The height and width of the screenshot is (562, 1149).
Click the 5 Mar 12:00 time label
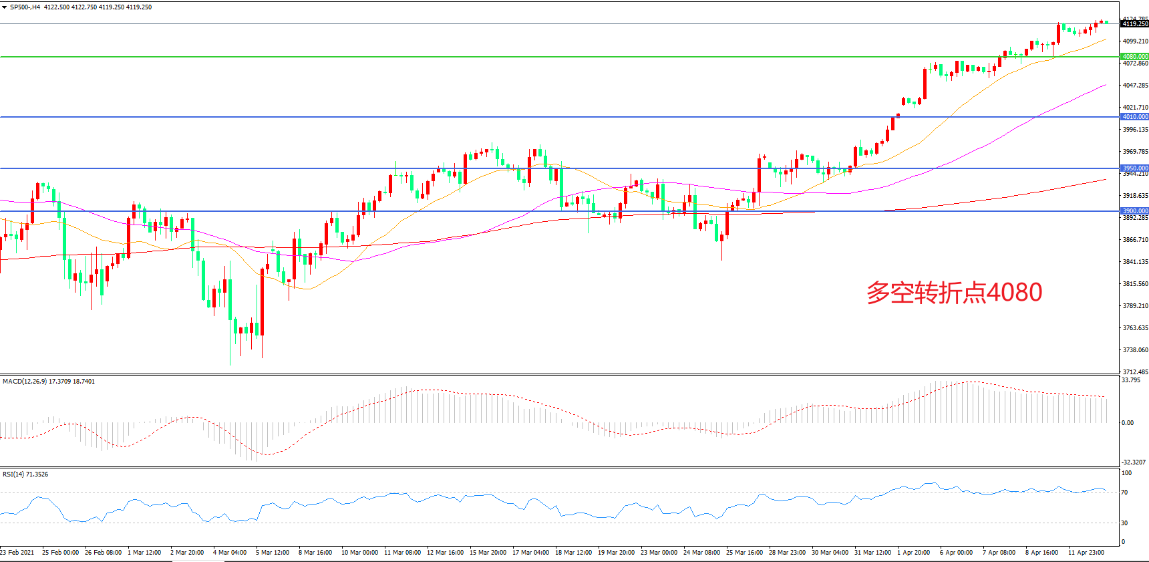click(x=273, y=553)
